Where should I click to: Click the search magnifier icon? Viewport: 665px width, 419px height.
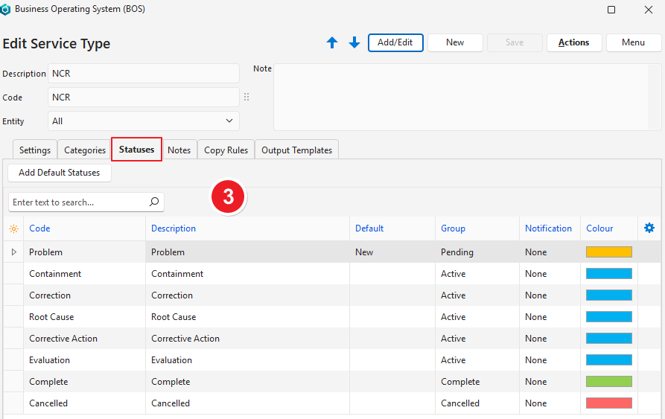[x=154, y=202]
